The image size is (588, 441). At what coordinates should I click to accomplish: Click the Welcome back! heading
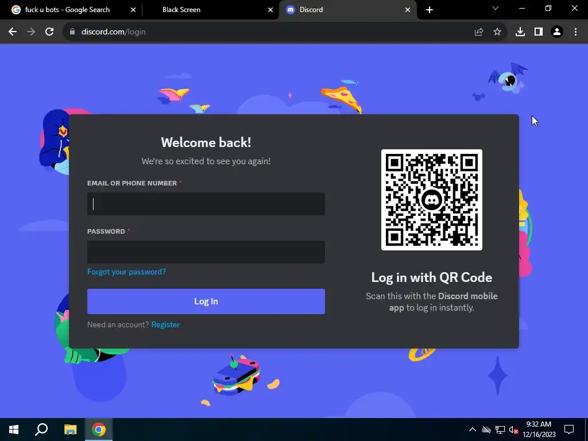[x=206, y=142]
